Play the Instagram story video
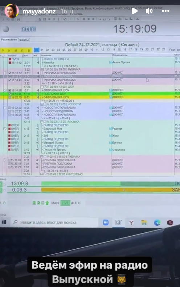 point(135,11)
